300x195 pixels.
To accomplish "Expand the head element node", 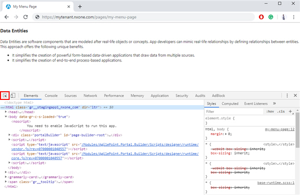I will [x=6, y=112].
